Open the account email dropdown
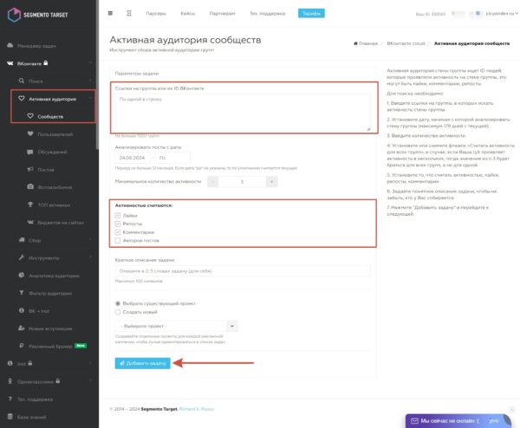 (502, 14)
